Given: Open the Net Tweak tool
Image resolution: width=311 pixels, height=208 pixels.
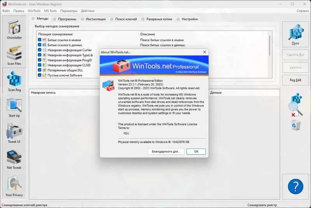Looking at the screenshot, I should (x=14, y=159).
